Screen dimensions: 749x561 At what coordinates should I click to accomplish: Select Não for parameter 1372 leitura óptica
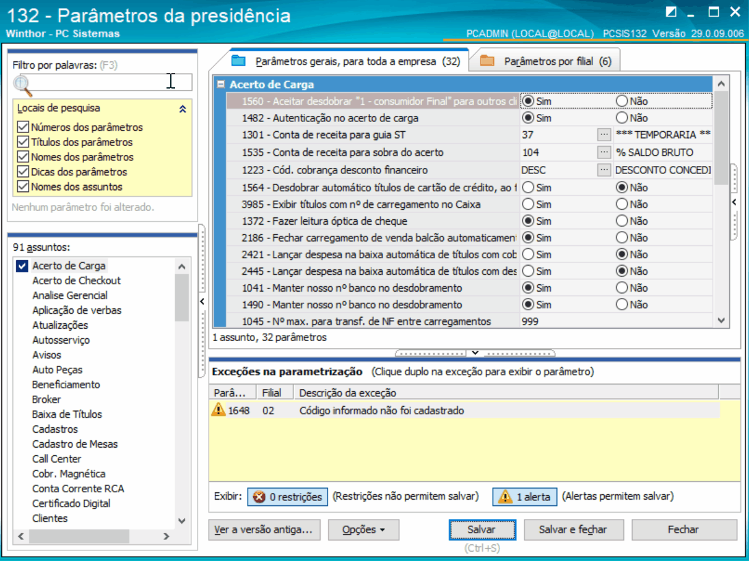point(621,221)
